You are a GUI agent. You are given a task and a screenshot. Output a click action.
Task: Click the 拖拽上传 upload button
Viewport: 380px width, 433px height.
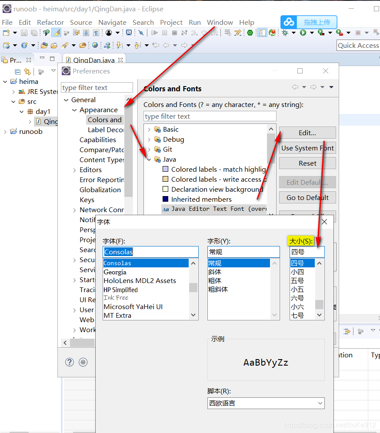[317, 22]
